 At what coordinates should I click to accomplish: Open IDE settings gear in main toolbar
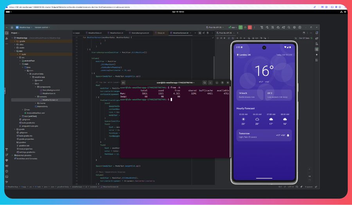tap(294, 27)
